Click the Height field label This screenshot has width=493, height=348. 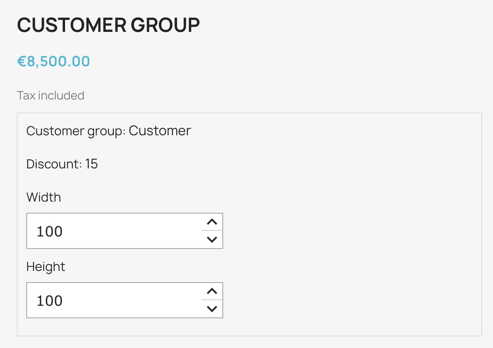(46, 267)
